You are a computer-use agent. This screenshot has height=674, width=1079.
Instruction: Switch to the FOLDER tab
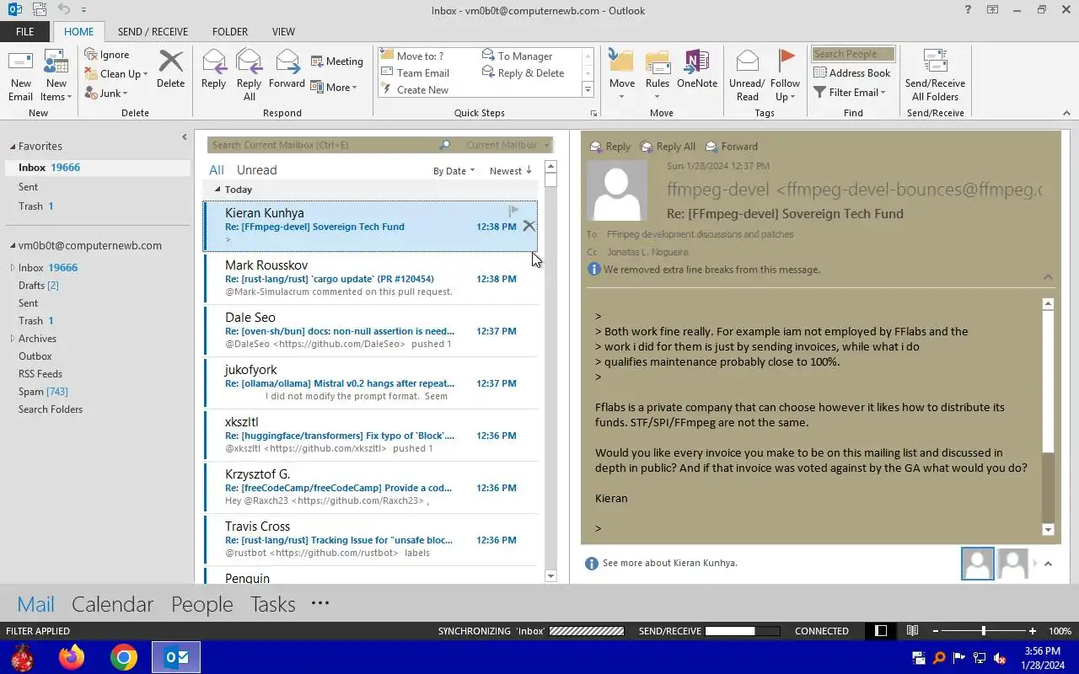pyautogui.click(x=229, y=32)
